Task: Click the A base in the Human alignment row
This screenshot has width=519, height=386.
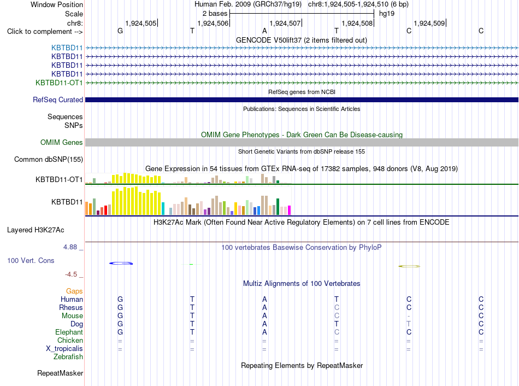Action: (x=264, y=299)
